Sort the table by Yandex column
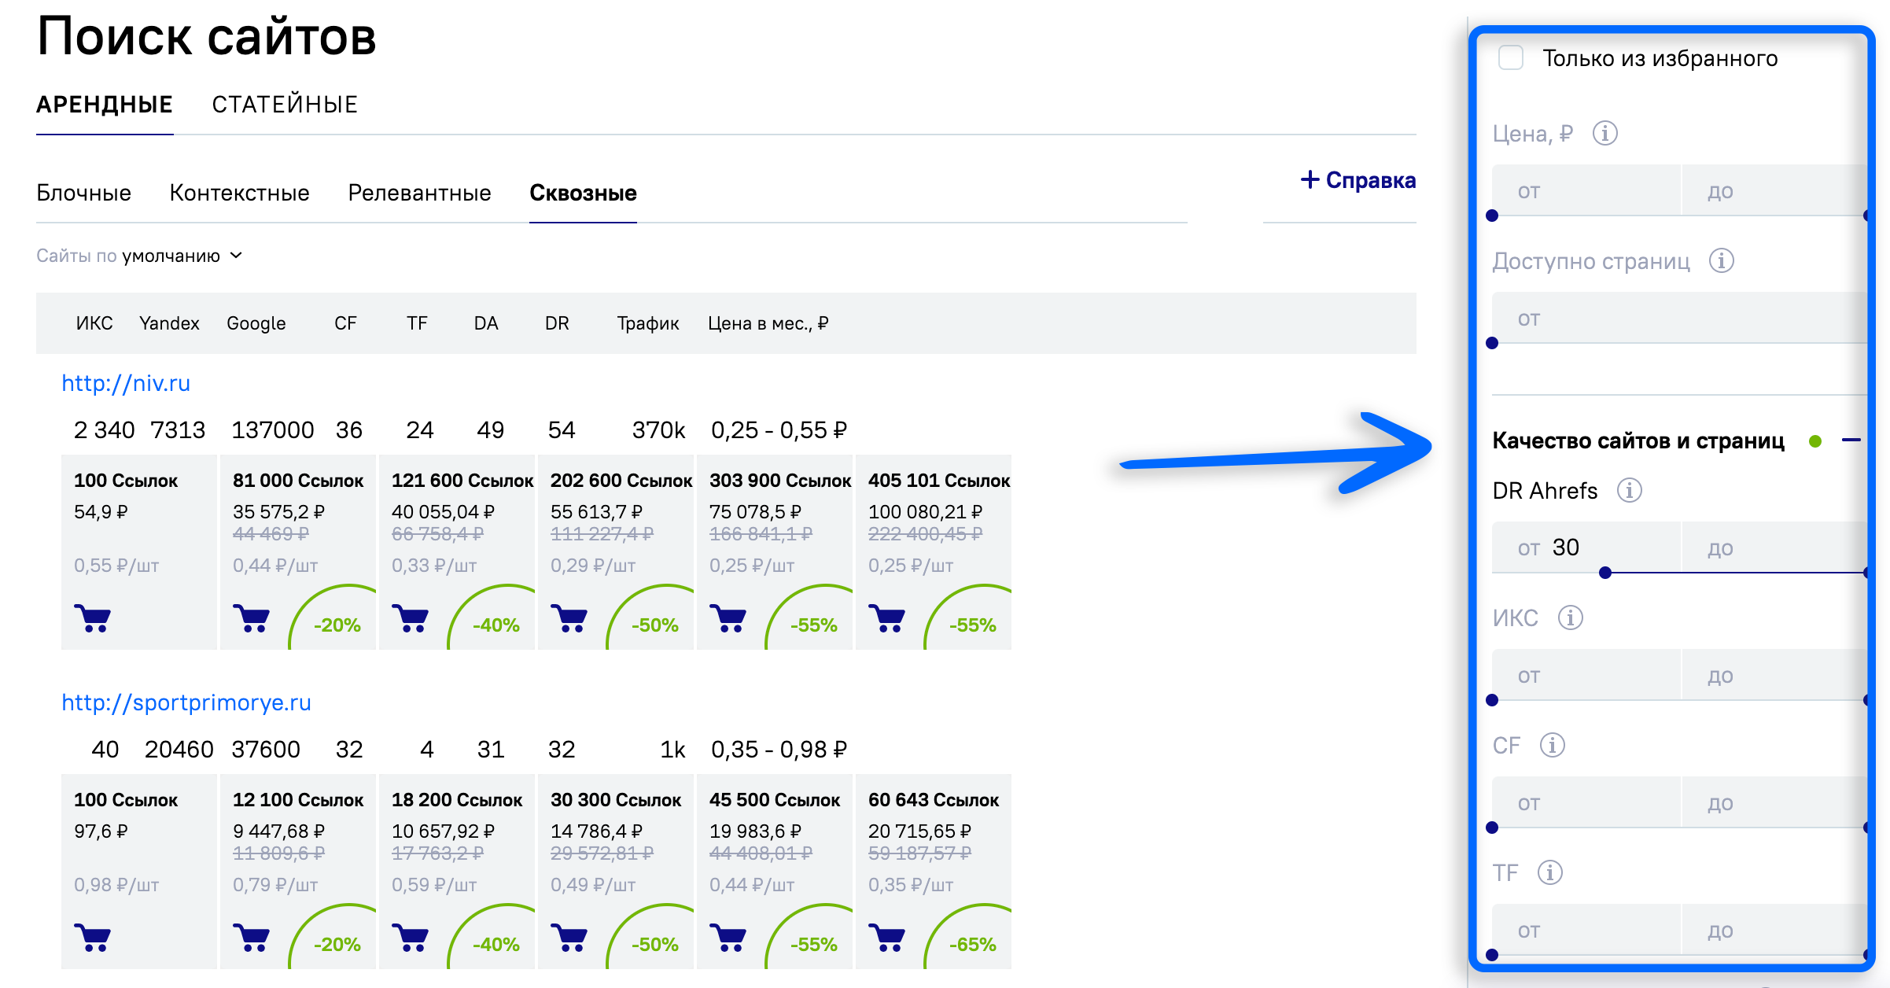Image resolution: width=1890 pixels, height=988 pixels. click(x=169, y=323)
